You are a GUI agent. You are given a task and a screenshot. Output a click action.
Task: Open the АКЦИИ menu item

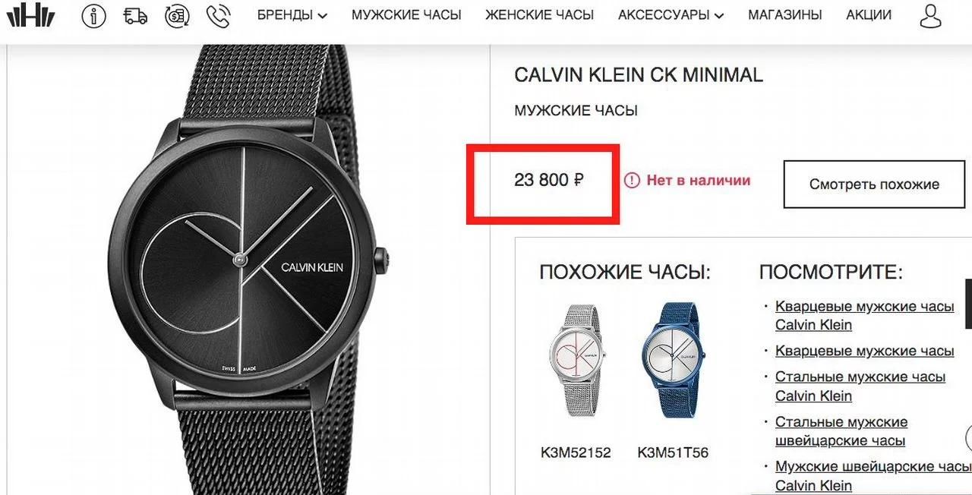pyautogui.click(x=869, y=15)
